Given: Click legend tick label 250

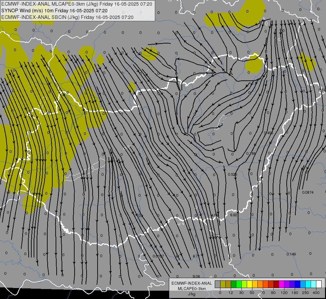Looking at the screenshot, I should tap(305, 293).
